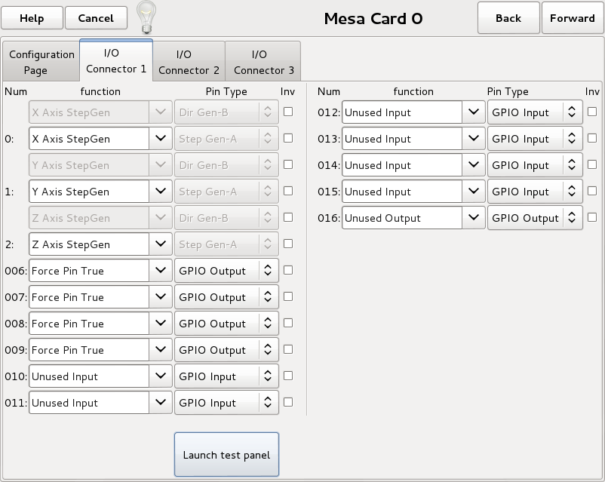Launch test panel
This screenshot has height=482, width=605.
(226, 455)
